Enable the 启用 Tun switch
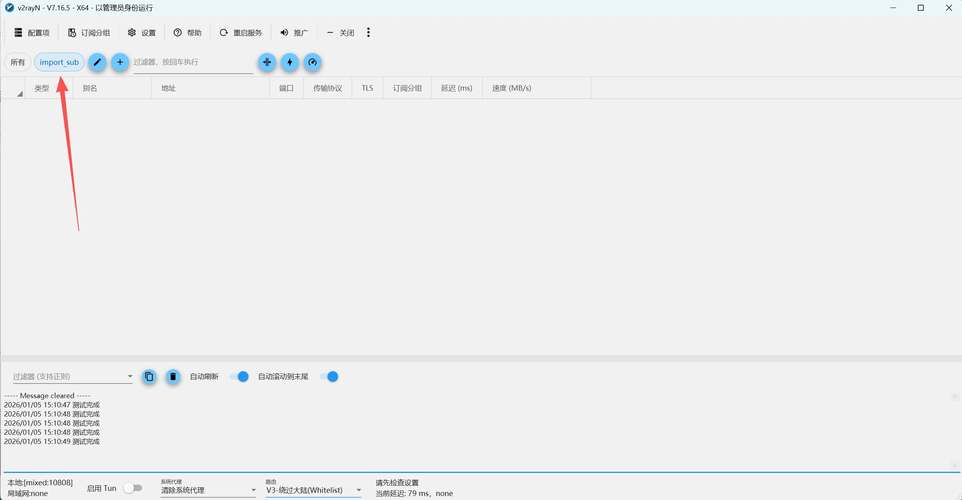 point(133,488)
